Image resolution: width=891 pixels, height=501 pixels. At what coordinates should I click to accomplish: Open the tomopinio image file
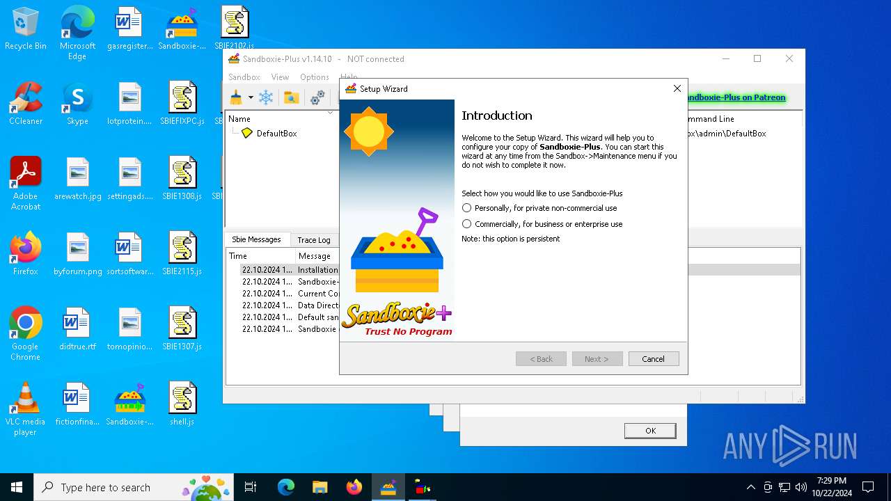129,330
